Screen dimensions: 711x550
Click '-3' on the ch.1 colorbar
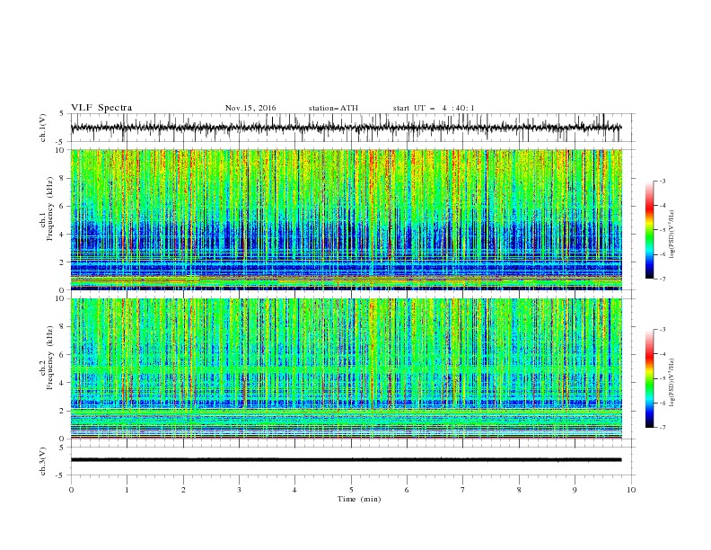662,181
